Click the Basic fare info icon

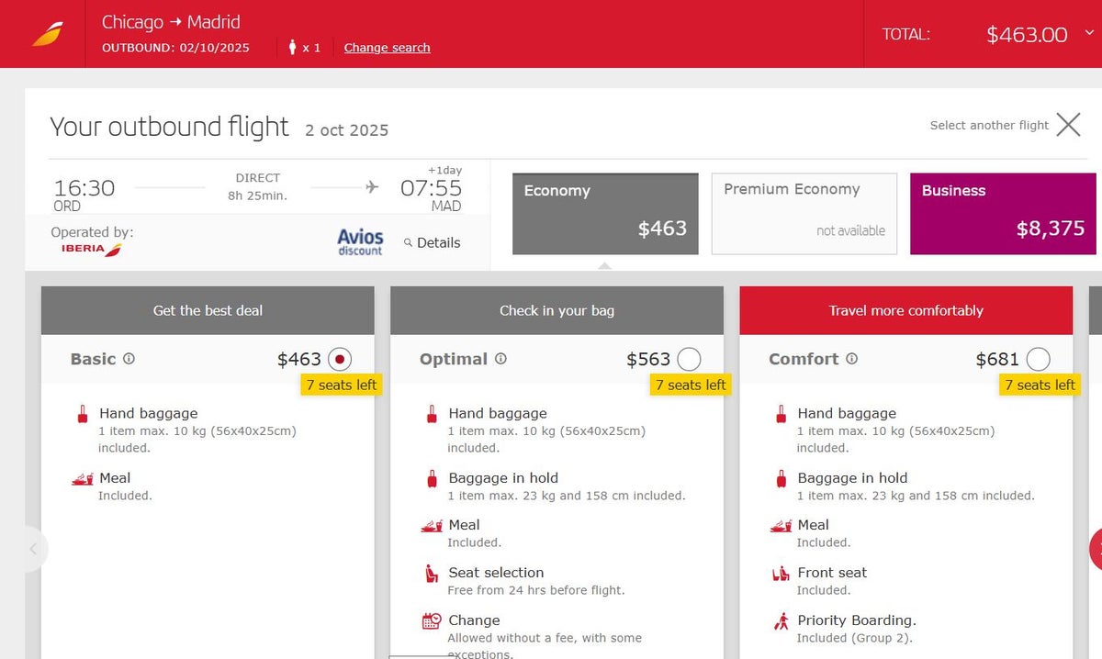pos(129,359)
